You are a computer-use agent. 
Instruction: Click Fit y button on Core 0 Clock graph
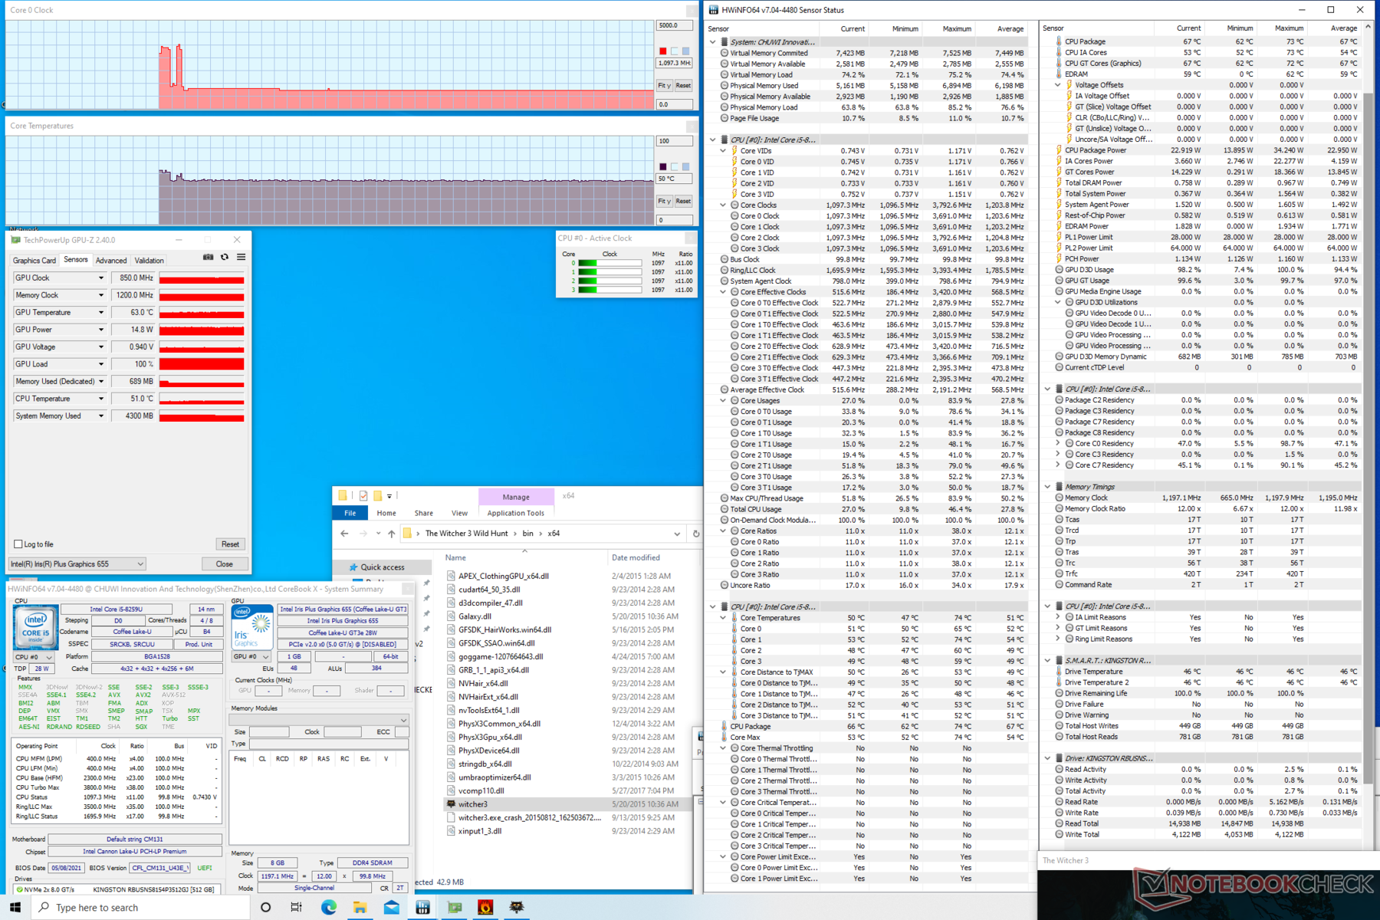tap(664, 86)
